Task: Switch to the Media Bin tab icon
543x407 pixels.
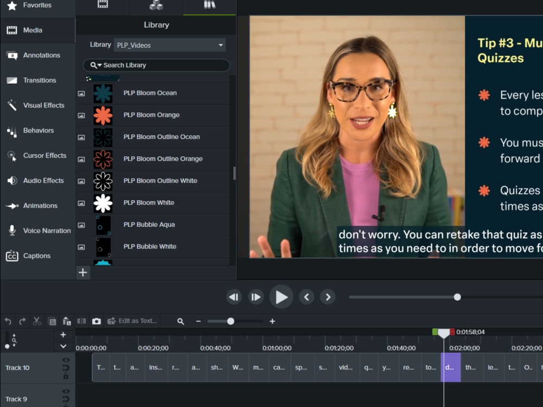Action: click(103, 4)
